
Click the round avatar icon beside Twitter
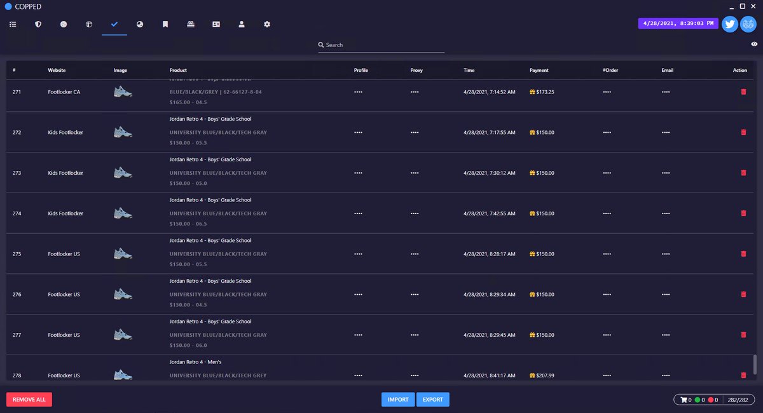pos(748,24)
